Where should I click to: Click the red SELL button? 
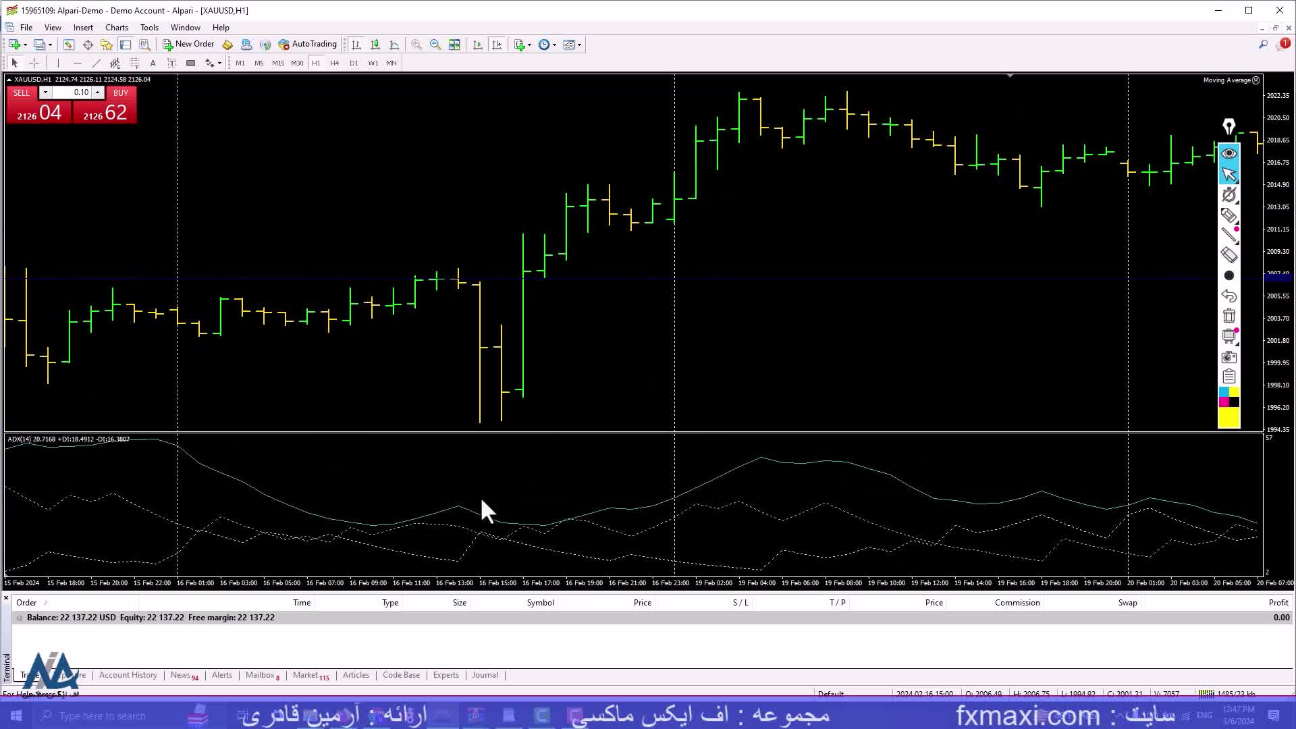click(x=22, y=92)
